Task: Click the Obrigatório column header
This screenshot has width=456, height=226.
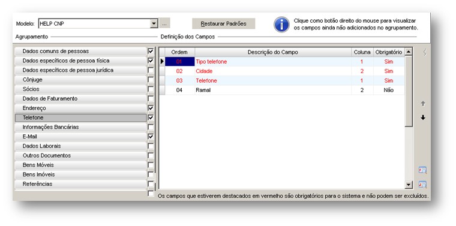Action: point(389,52)
